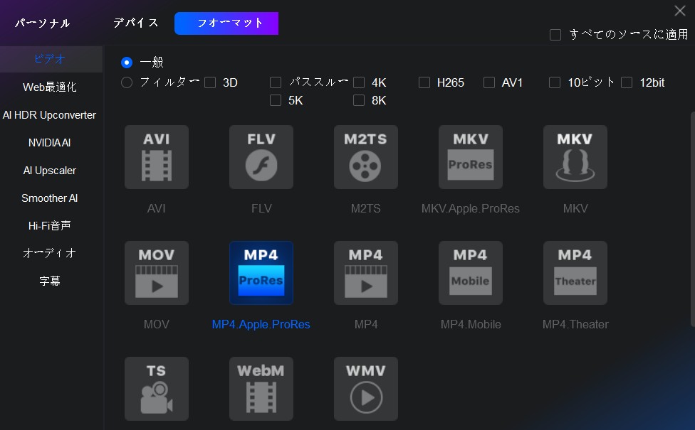Select the AVI format icon
The image size is (695, 430).
pos(157,157)
